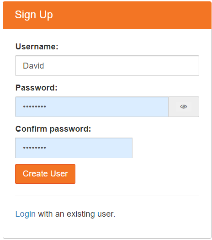This screenshot has width=212, height=240.
Task: Focus the Password input field
Action: (92, 107)
